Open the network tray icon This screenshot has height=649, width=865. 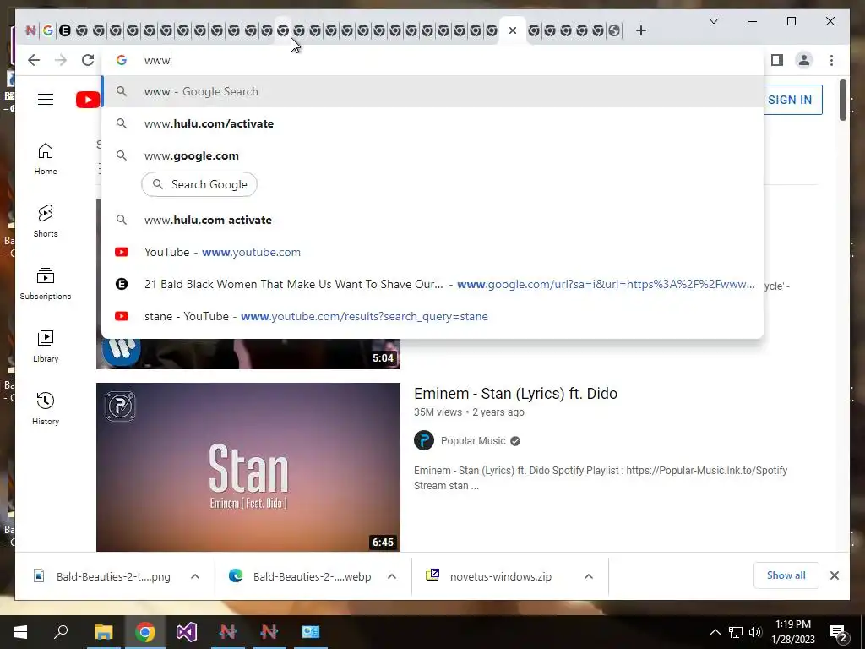point(736,632)
